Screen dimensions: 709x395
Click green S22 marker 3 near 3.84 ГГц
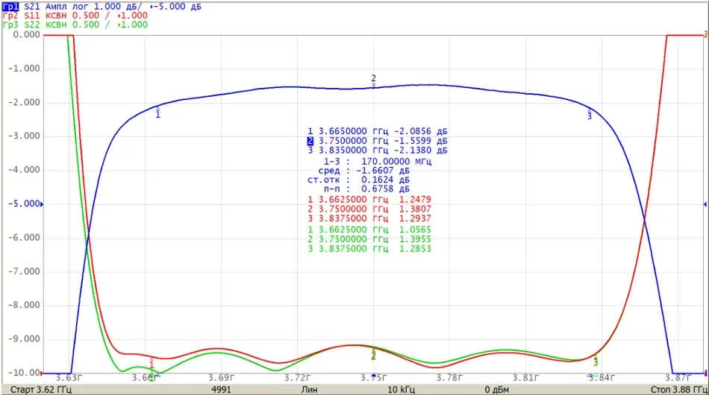coord(596,361)
